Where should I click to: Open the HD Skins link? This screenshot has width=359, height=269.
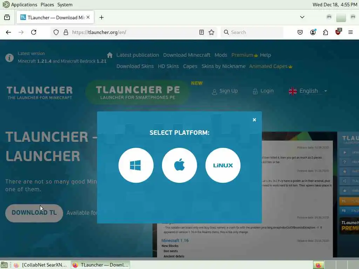point(168,66)
